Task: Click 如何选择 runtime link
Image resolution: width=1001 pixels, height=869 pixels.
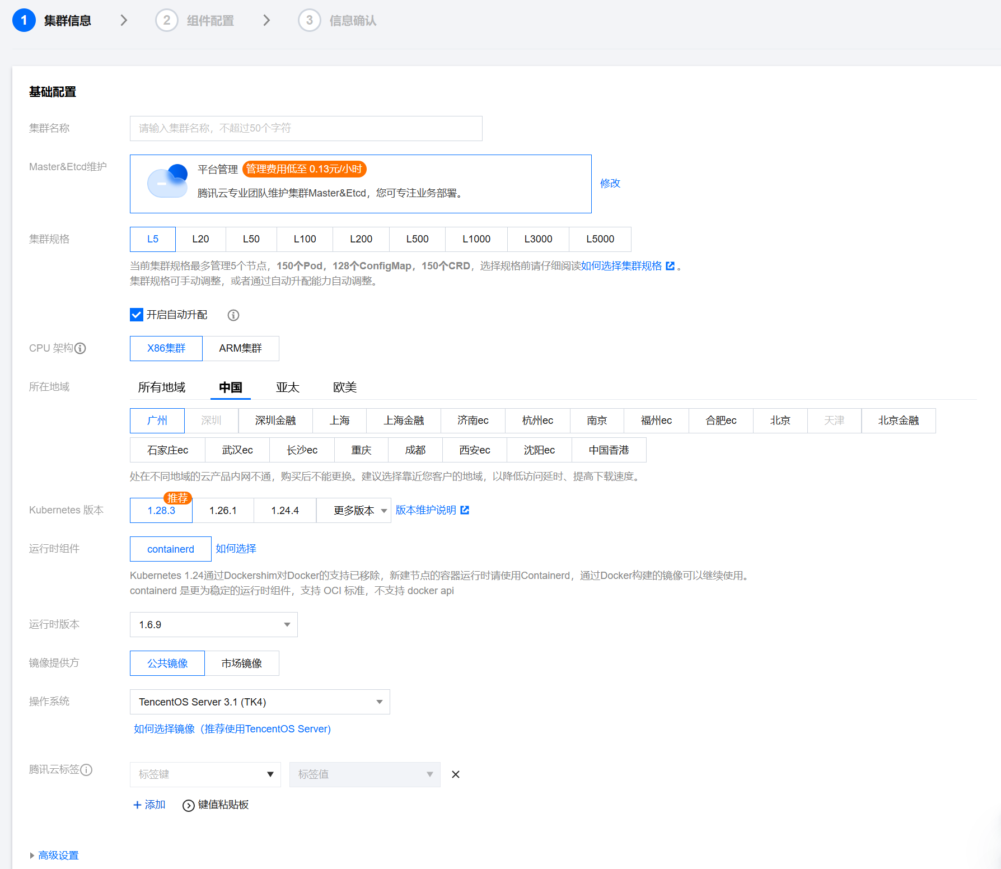Action: tap(236, 549)
